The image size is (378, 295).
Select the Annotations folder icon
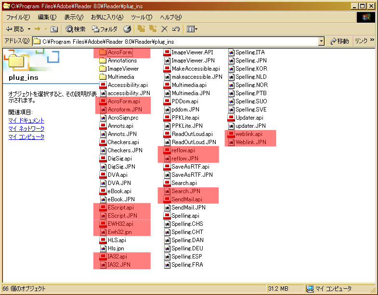103,61
